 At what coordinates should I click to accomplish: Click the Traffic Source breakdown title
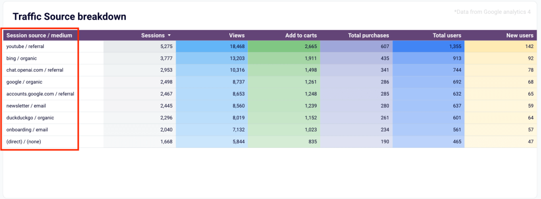click(69, 16)
